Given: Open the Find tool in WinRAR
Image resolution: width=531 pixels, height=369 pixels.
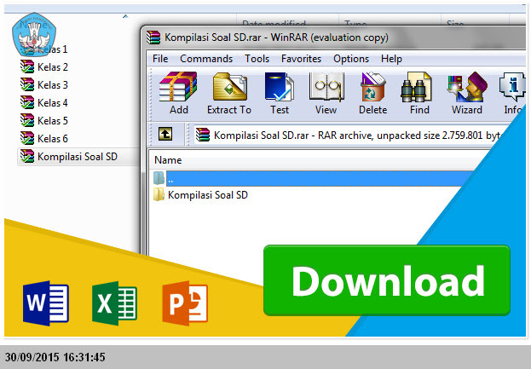Looking at the screenshot, I should click(416, 87).
